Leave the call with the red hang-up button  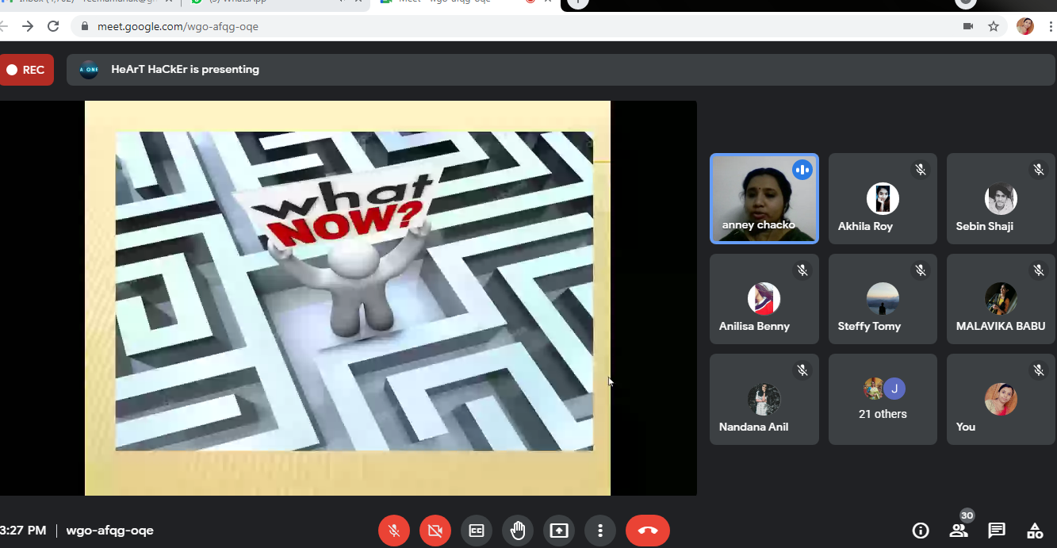pyautogui.click(x=648, y=531)
